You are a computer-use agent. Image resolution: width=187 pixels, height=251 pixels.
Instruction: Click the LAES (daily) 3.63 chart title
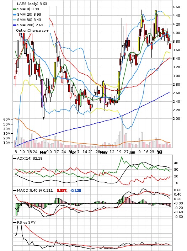pyautogui.click(x=32, y=4)
